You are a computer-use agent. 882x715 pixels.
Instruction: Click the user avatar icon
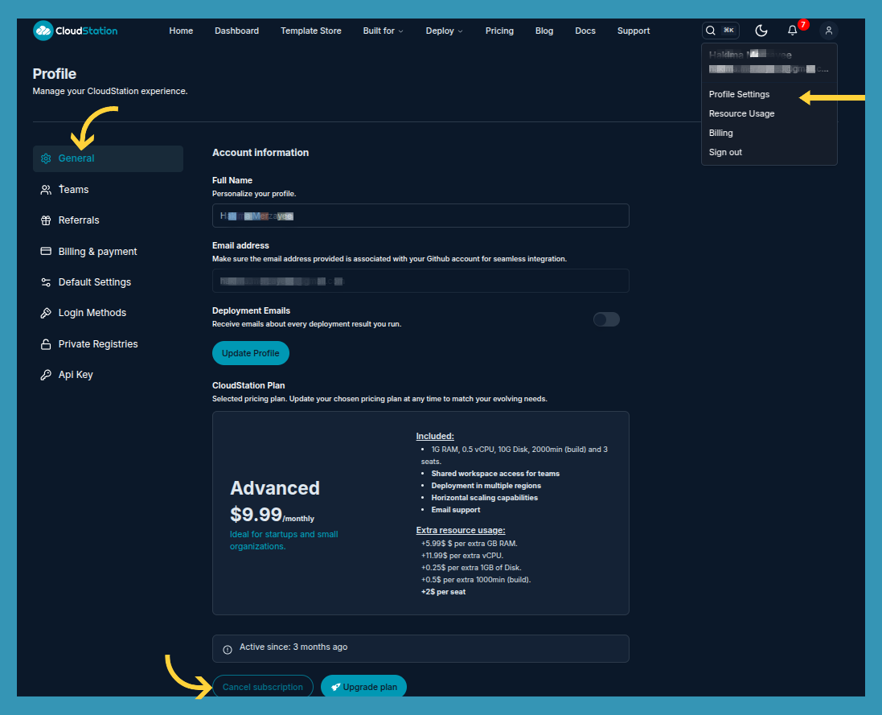[829, 31]
